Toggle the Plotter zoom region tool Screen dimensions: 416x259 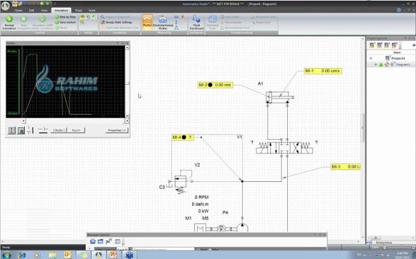click(21, 131)
